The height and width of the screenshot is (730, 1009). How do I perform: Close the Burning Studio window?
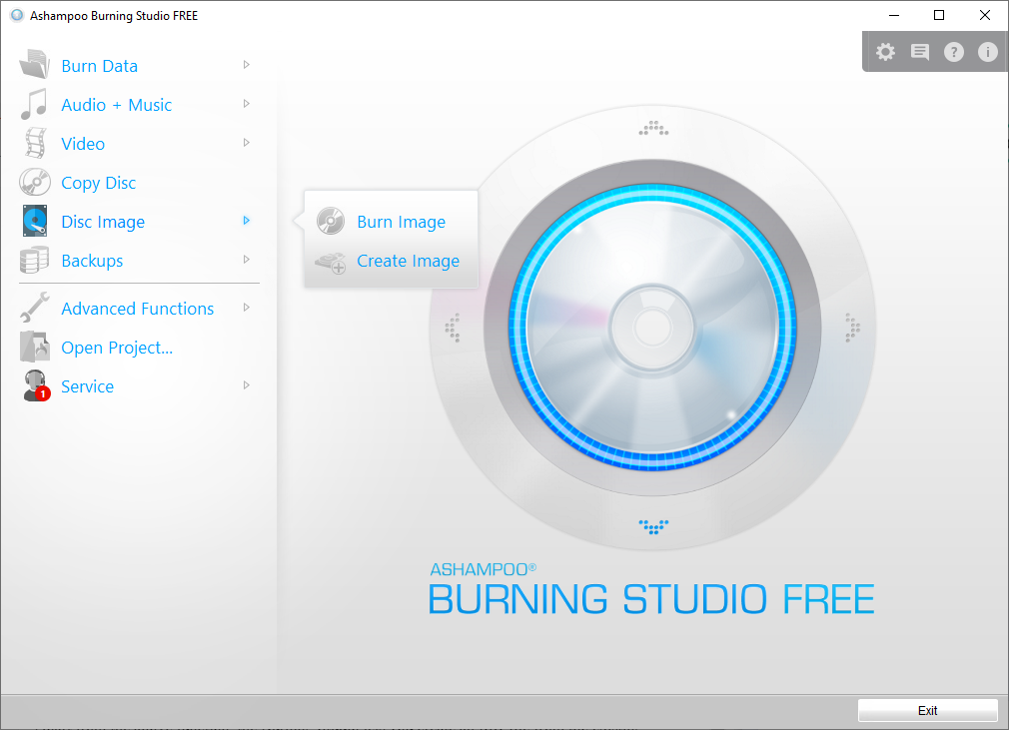point(985,15)
